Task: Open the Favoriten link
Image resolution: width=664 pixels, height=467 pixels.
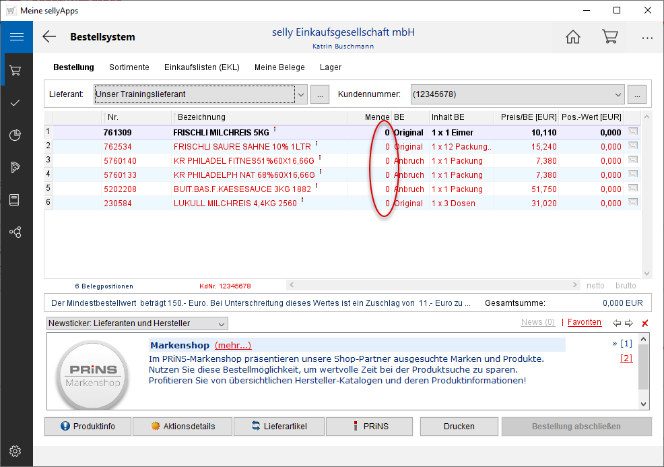Action: pyautogui.click(x=585, y=322)
